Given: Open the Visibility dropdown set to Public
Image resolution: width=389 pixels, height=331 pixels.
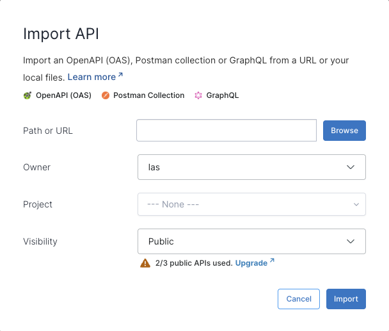Looking at the screenshot, I should 251,241.
